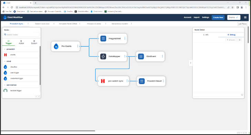251x135 pixels.
Task: Open Chrome tab search dropdown arrow
Action: [x=228, y=2]
